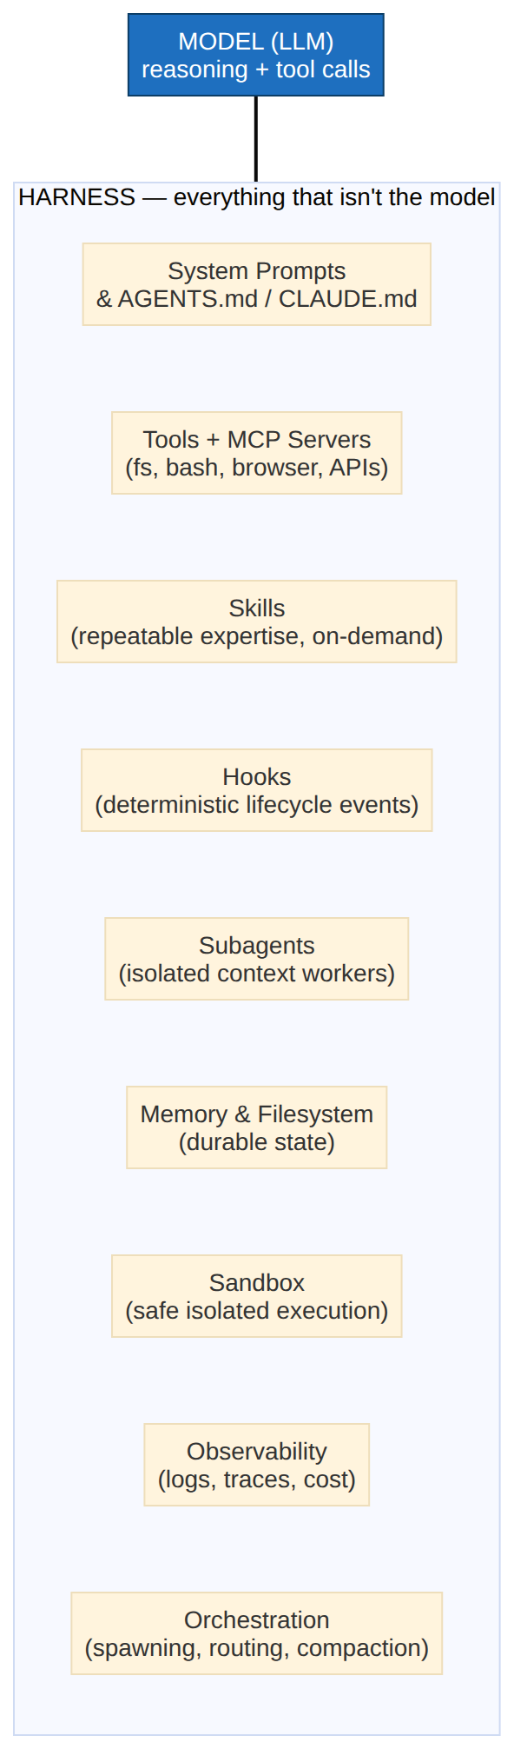
Task: Click the Tools + MCP Servers heading
Action: [257, 440]
